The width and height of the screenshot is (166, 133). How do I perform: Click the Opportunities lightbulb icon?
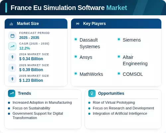92,93
